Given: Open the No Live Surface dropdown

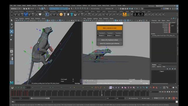Looking at the screenshot, I should tap(95, 9).
